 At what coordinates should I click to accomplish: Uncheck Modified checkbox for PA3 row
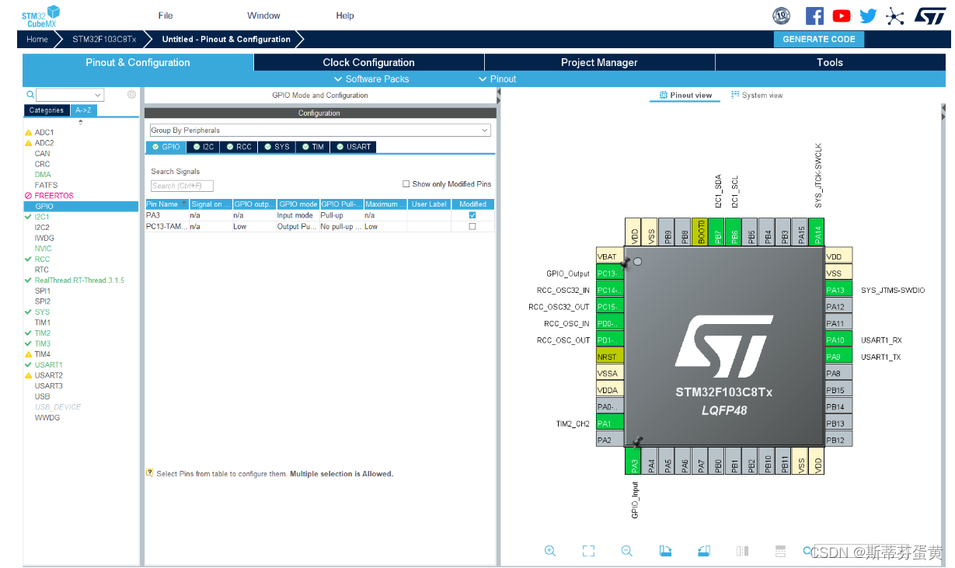click(472, 215)
